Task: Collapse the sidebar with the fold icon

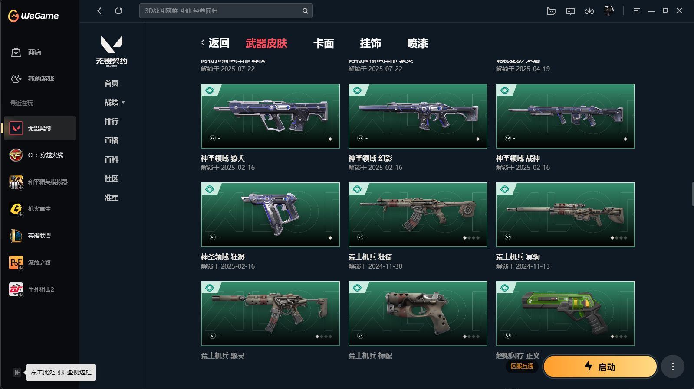Action: coord(16,373)
